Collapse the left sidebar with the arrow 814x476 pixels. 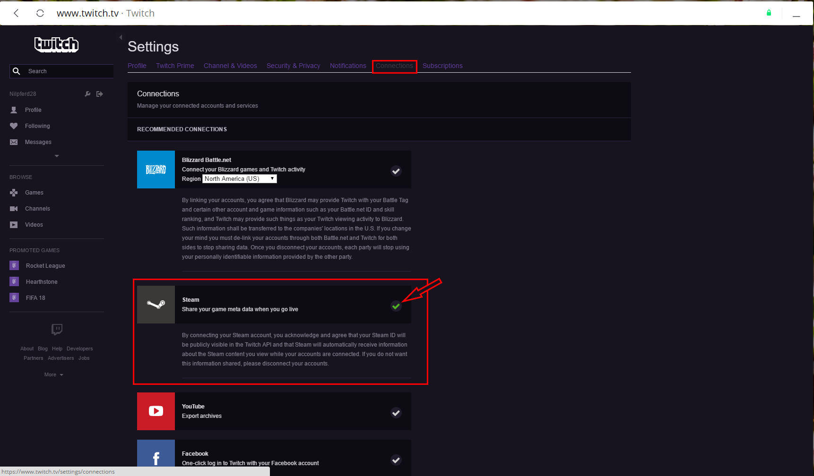(x=121, y=37)
